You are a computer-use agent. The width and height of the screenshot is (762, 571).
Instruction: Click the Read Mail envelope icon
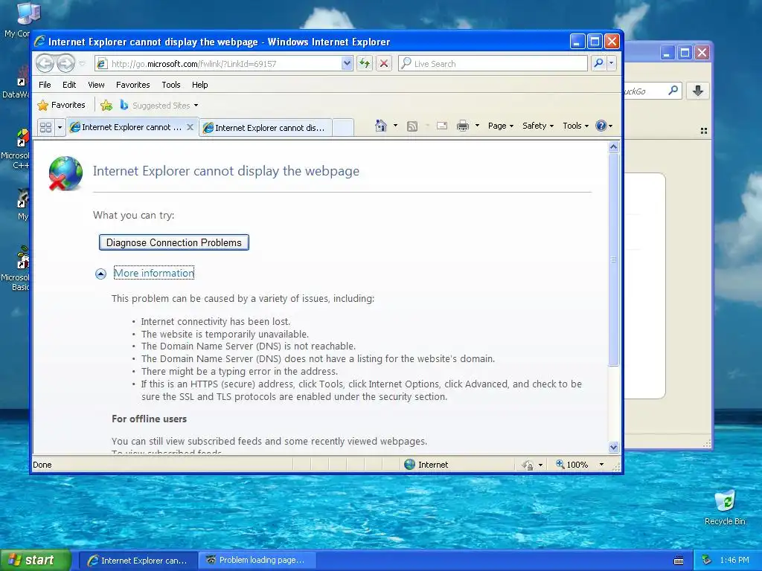[x=442, y=126]
